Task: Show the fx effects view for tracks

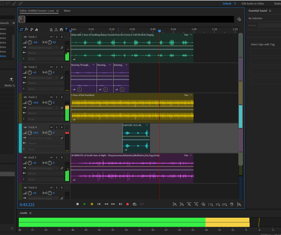Action: click(x=27, y=29)
